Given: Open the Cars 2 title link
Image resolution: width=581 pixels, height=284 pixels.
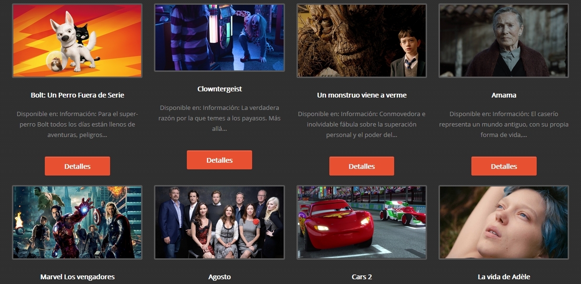Looking at the screenshot, I should point(362,277).
